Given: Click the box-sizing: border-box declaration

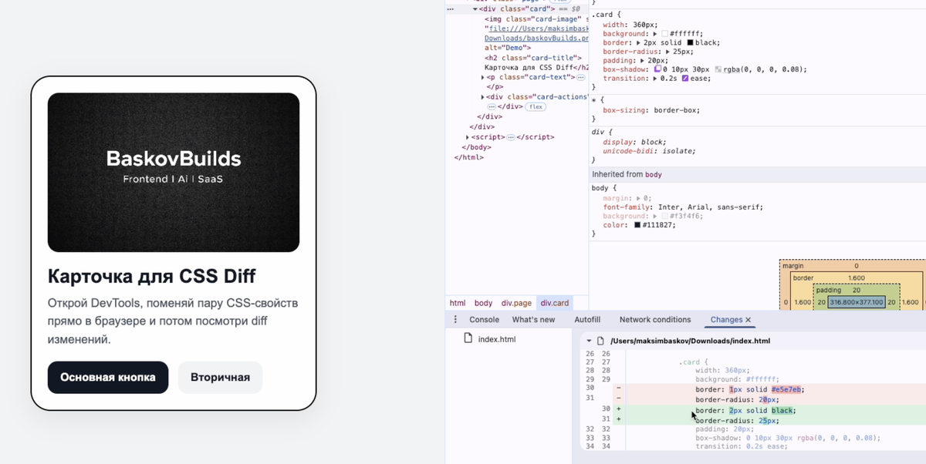Looking at the screenshot, I should [x=651, y=110].
